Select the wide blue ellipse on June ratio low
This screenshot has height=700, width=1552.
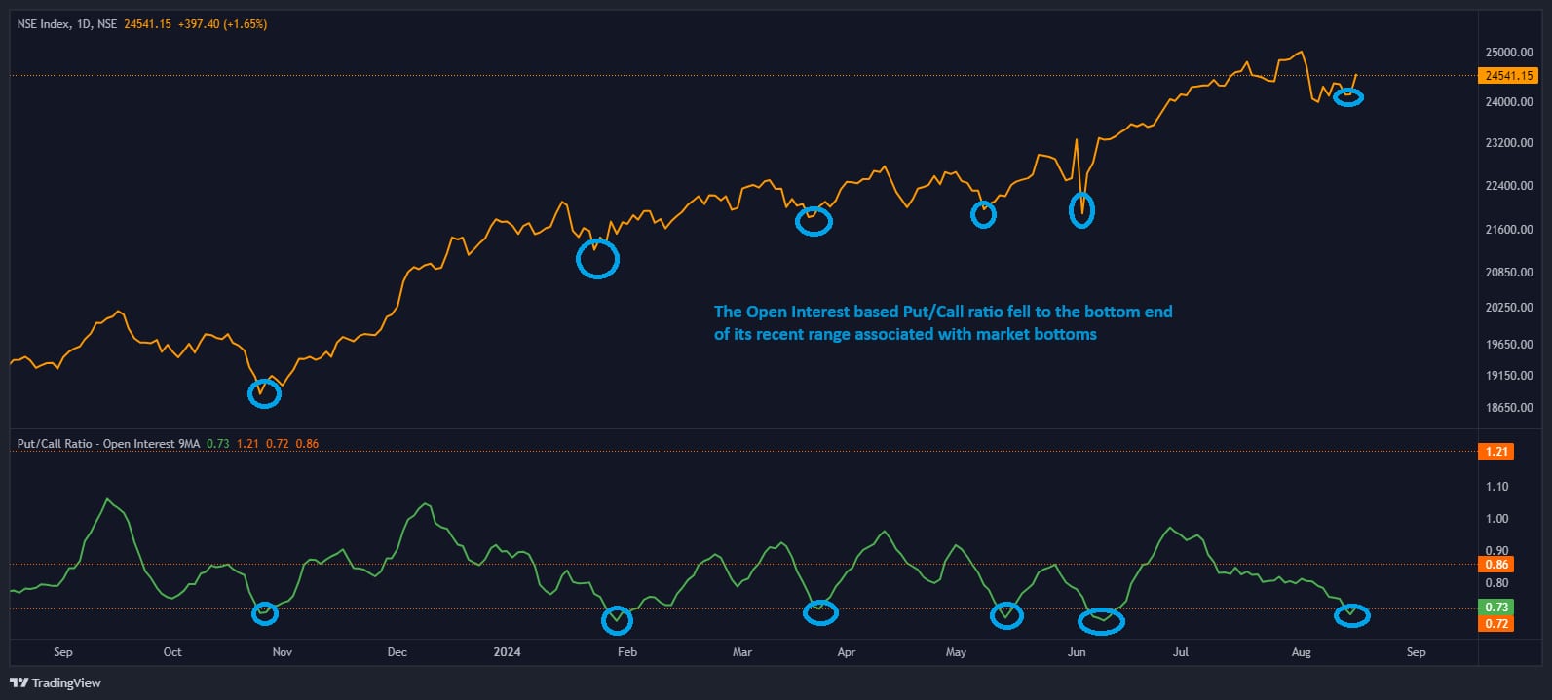click(x=1101, y=621)
